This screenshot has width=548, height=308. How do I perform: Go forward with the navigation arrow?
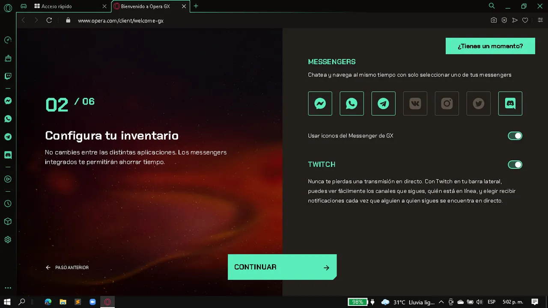pyautogui.click(x=36, y=20)
